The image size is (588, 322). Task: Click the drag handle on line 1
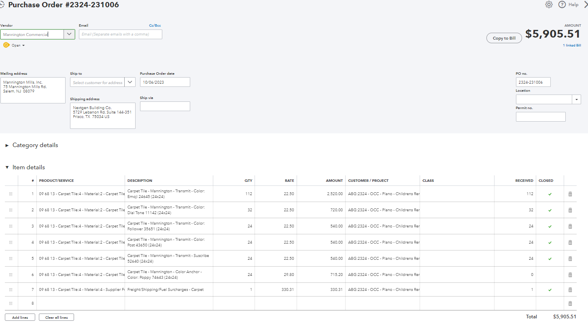11,194
